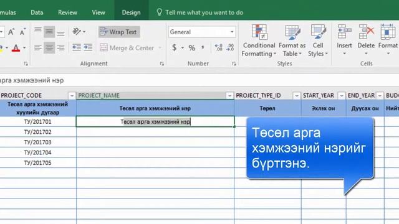Increase font size with the large A icon

(11, 32)
